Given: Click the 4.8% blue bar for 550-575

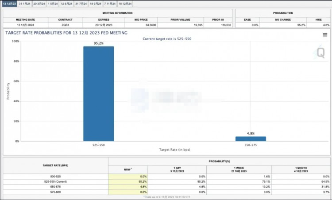Looking at the screenshot, I should coord(251,139).
